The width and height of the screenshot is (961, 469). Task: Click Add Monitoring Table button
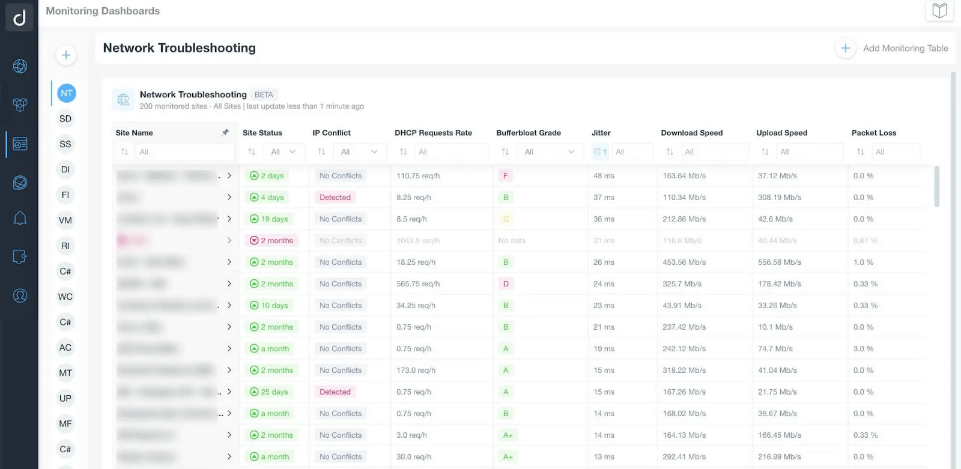coord(892,48)
